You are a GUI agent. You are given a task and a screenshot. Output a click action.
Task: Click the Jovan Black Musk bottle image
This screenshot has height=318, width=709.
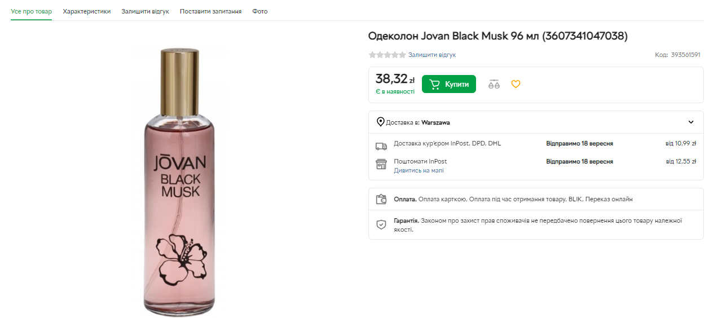[178, 182]
